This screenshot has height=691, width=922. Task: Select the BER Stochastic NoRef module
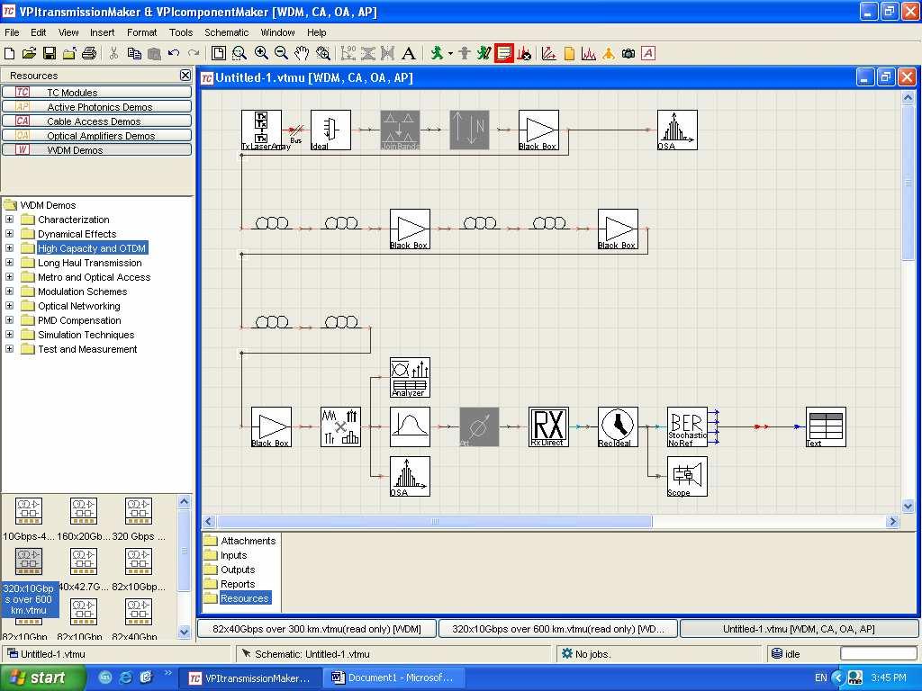coord(687,427)
